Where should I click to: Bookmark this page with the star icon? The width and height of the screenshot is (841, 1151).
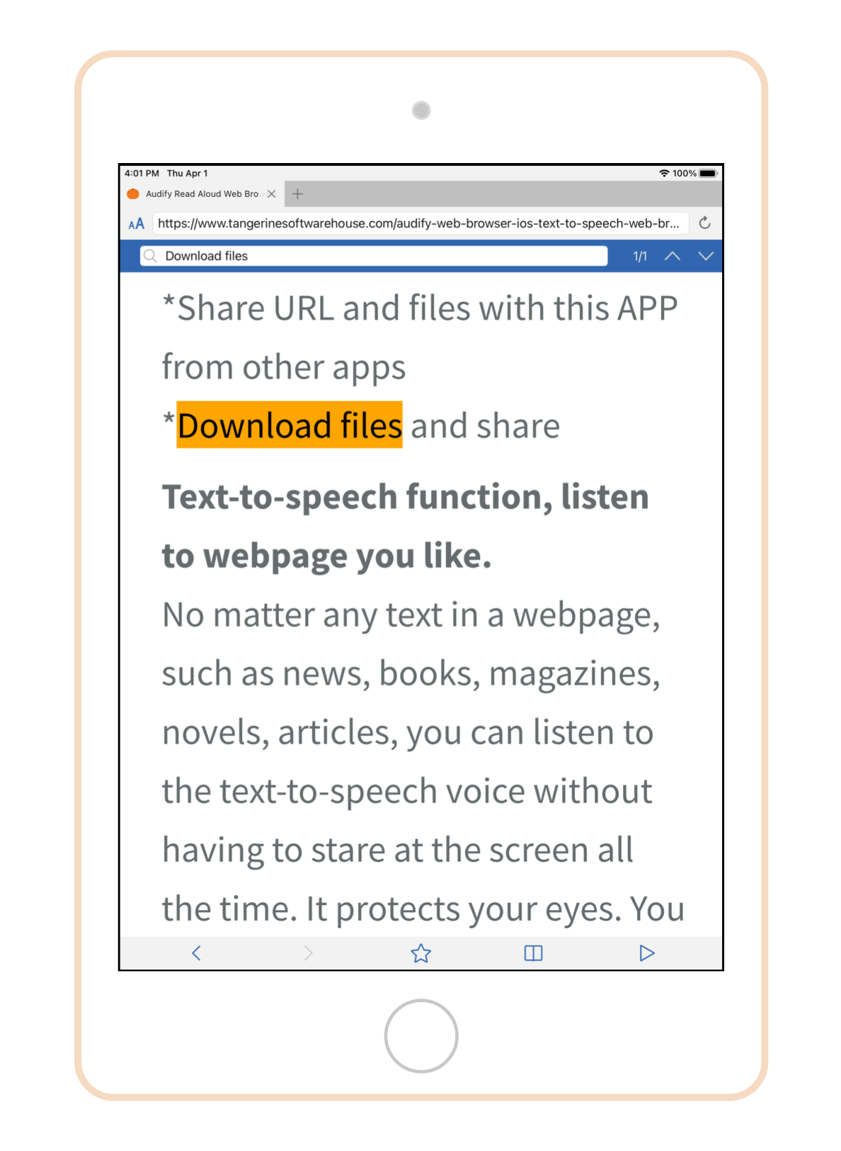[420, 953]
